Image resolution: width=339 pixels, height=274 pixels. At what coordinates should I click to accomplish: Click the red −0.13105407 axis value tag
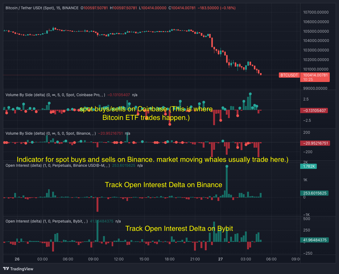[314, 110]
